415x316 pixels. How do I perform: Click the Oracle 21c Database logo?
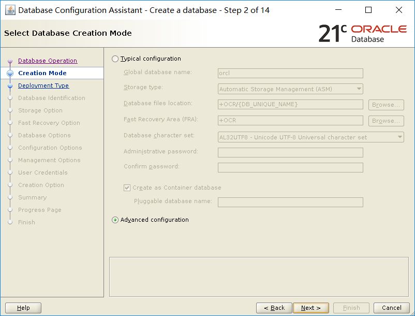363,33
